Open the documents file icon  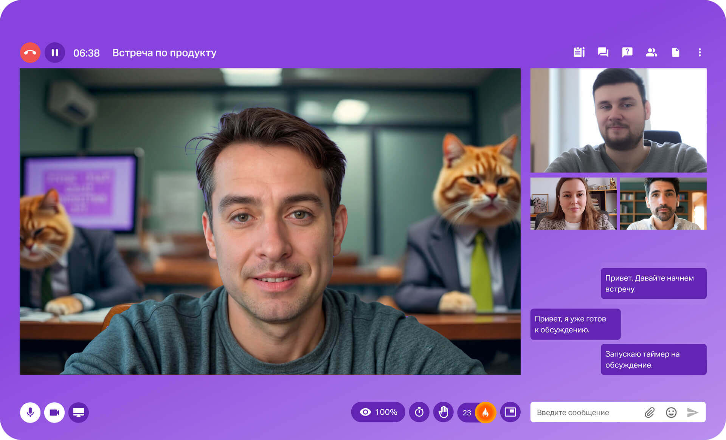675,53
